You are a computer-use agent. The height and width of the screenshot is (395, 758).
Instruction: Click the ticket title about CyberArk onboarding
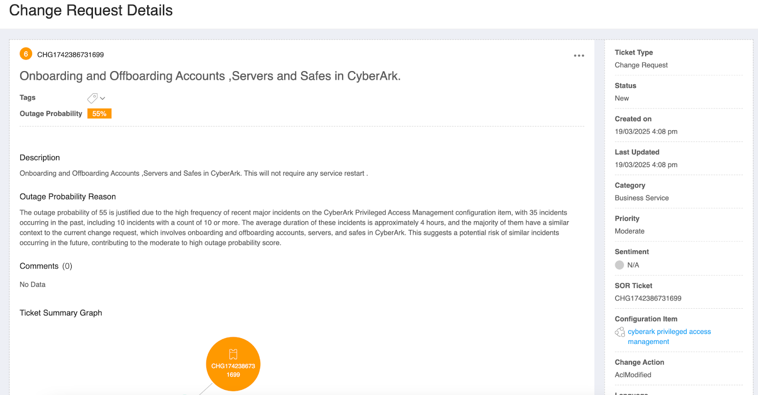(x=210, y=76)
